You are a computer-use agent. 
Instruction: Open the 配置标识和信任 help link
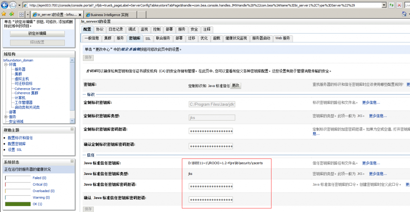[20, 138]
